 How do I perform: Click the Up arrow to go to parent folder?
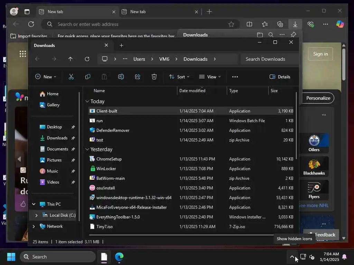tap(71, 59)
